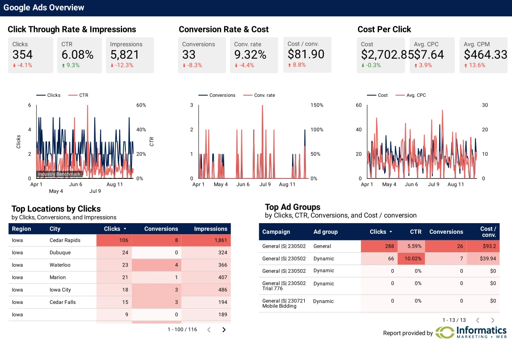Sort locations by Impressions column header
This screenshot has height=340, width=512.
tap(211, 229)
